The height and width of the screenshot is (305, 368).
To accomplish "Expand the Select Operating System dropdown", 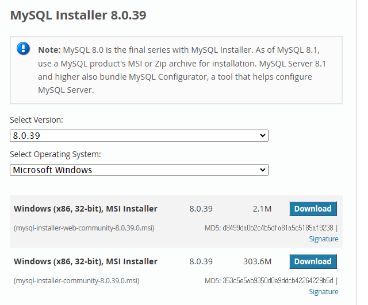I will pos(139,170).
